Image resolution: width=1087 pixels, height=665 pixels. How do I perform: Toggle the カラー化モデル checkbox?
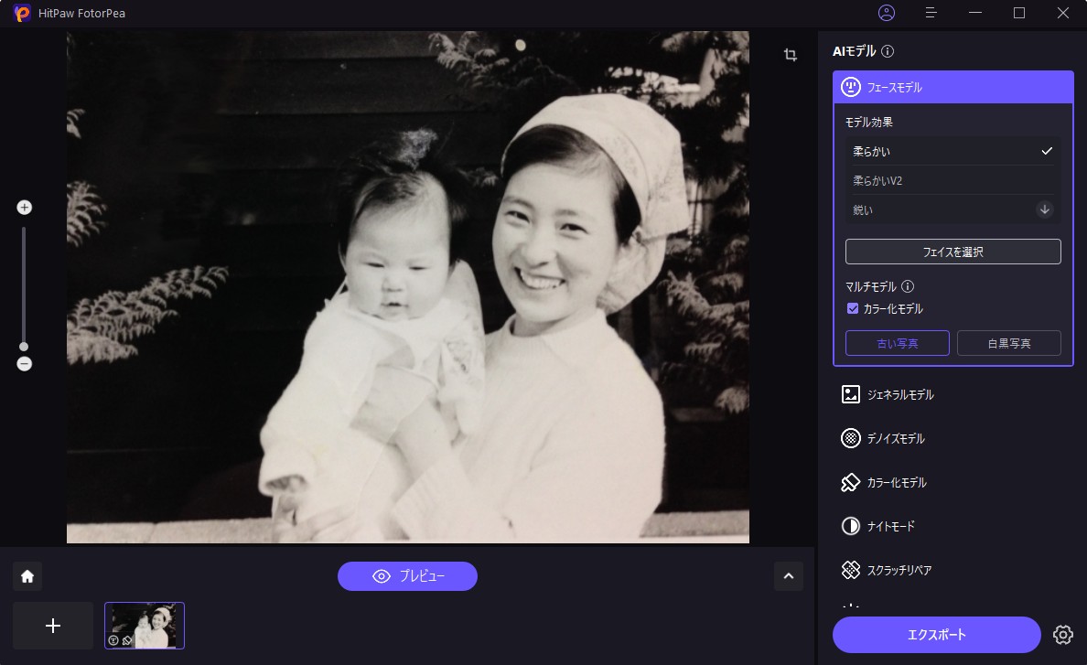pos(853,309)
